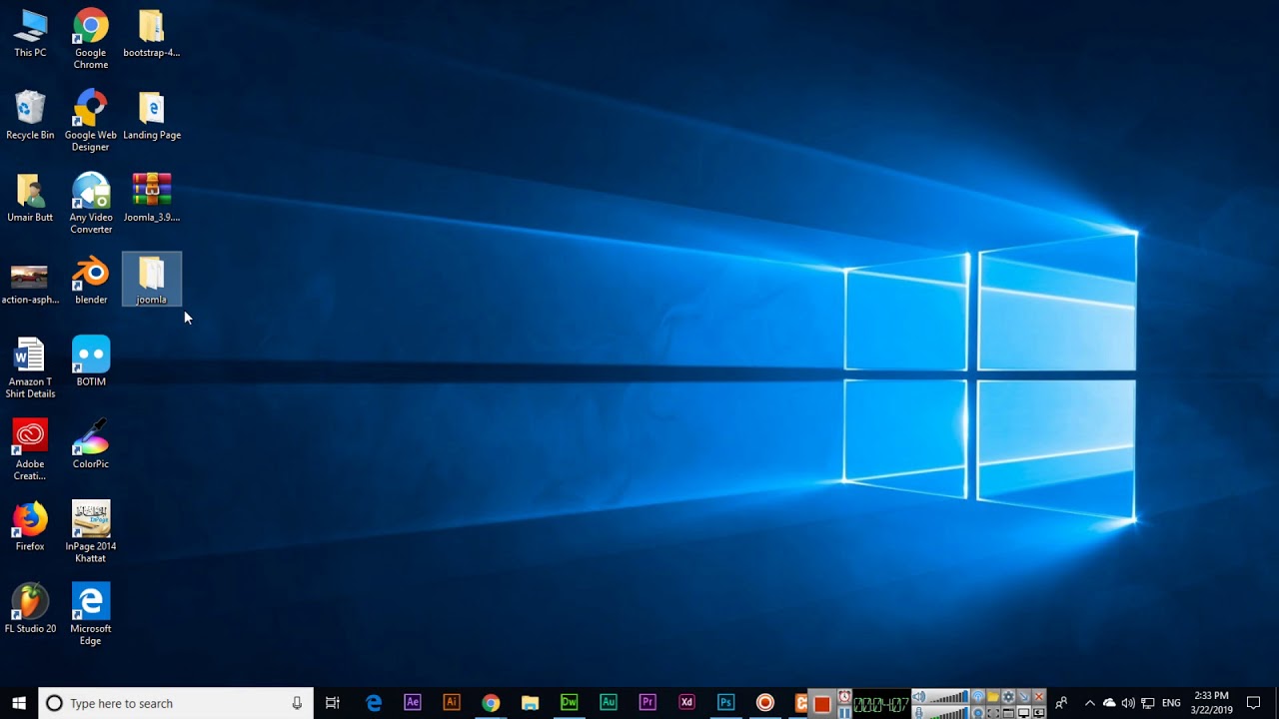The height and width of the screenshot is (719, 1279).
Task: Open Premiere Pro from the taskbar
Action: pyautogui.click(x=647, y=703)
